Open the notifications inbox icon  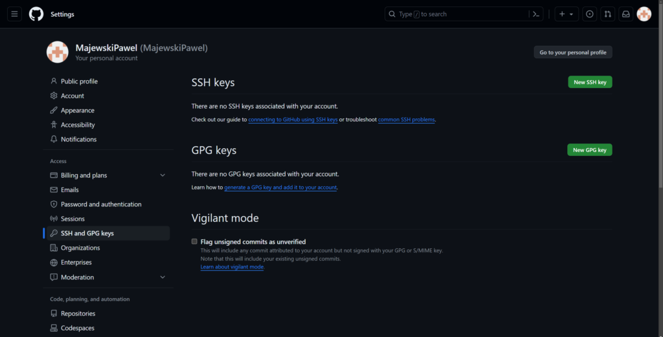tap(625, 14)
